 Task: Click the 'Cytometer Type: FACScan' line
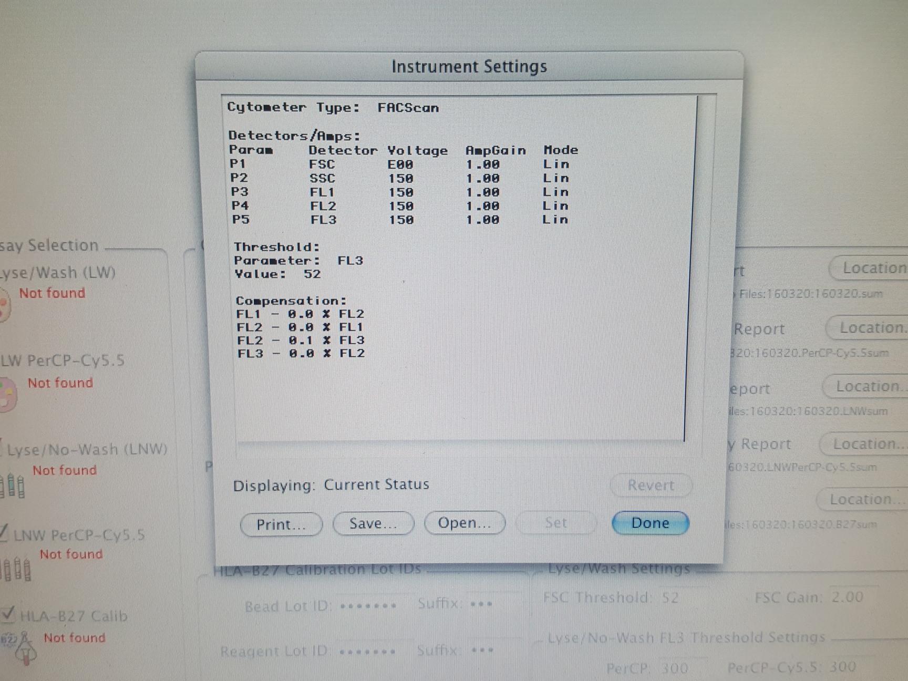click(x=333, y=107)
